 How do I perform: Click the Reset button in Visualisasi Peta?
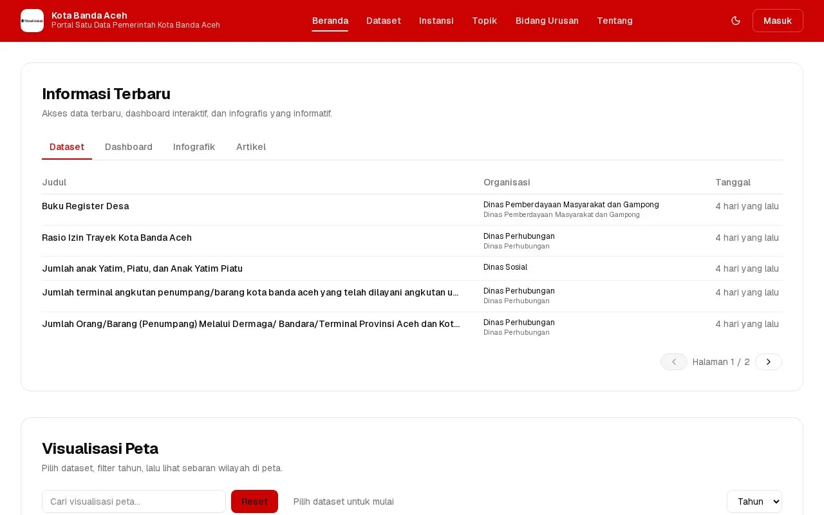[x=254, y=501]
